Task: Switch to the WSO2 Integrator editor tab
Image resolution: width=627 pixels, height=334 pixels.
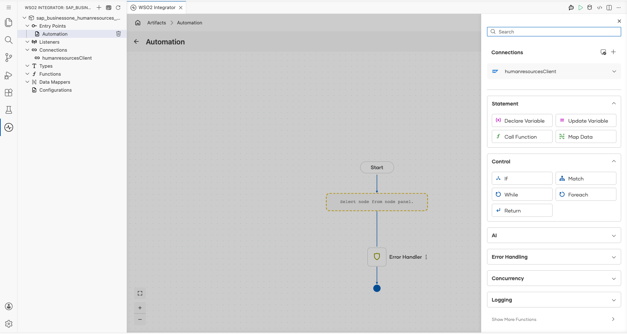Action: tap(157, 7)
